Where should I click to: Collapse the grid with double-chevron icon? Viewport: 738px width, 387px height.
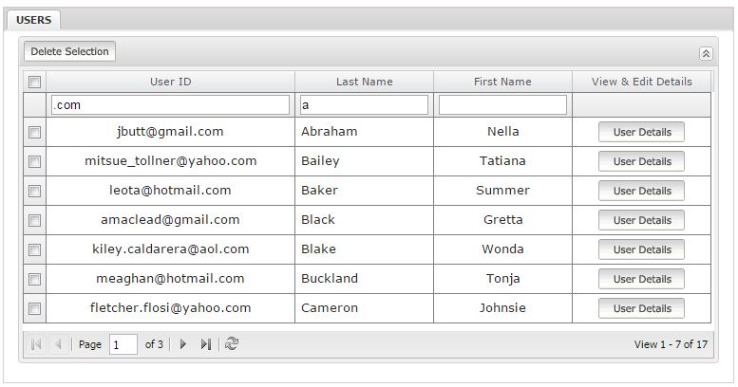(x=706, y=54)
